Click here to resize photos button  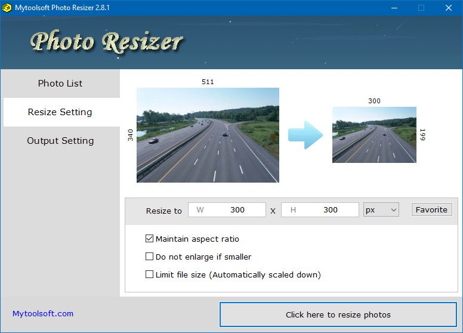(338, 314)
